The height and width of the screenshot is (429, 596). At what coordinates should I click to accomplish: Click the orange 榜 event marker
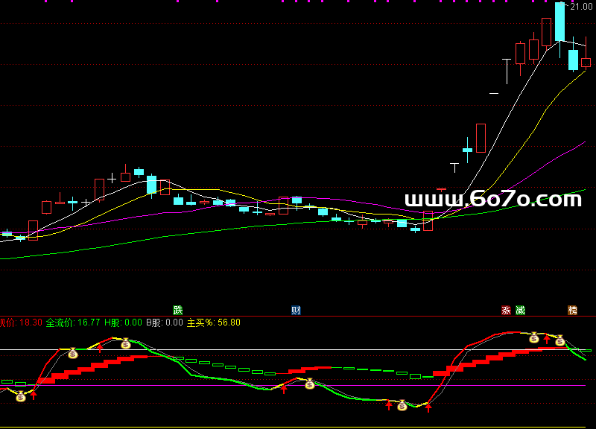572,310
